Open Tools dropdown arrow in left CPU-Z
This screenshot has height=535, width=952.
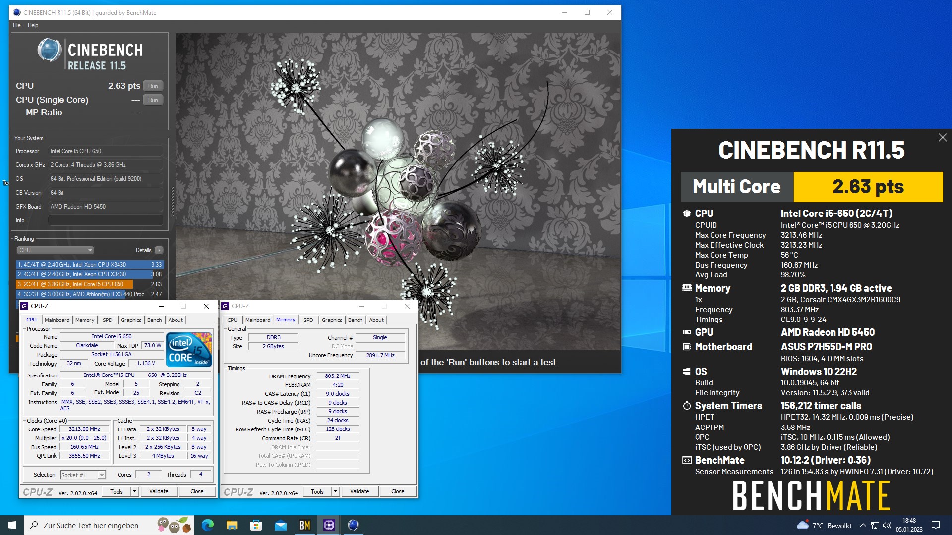click(134, 491)
